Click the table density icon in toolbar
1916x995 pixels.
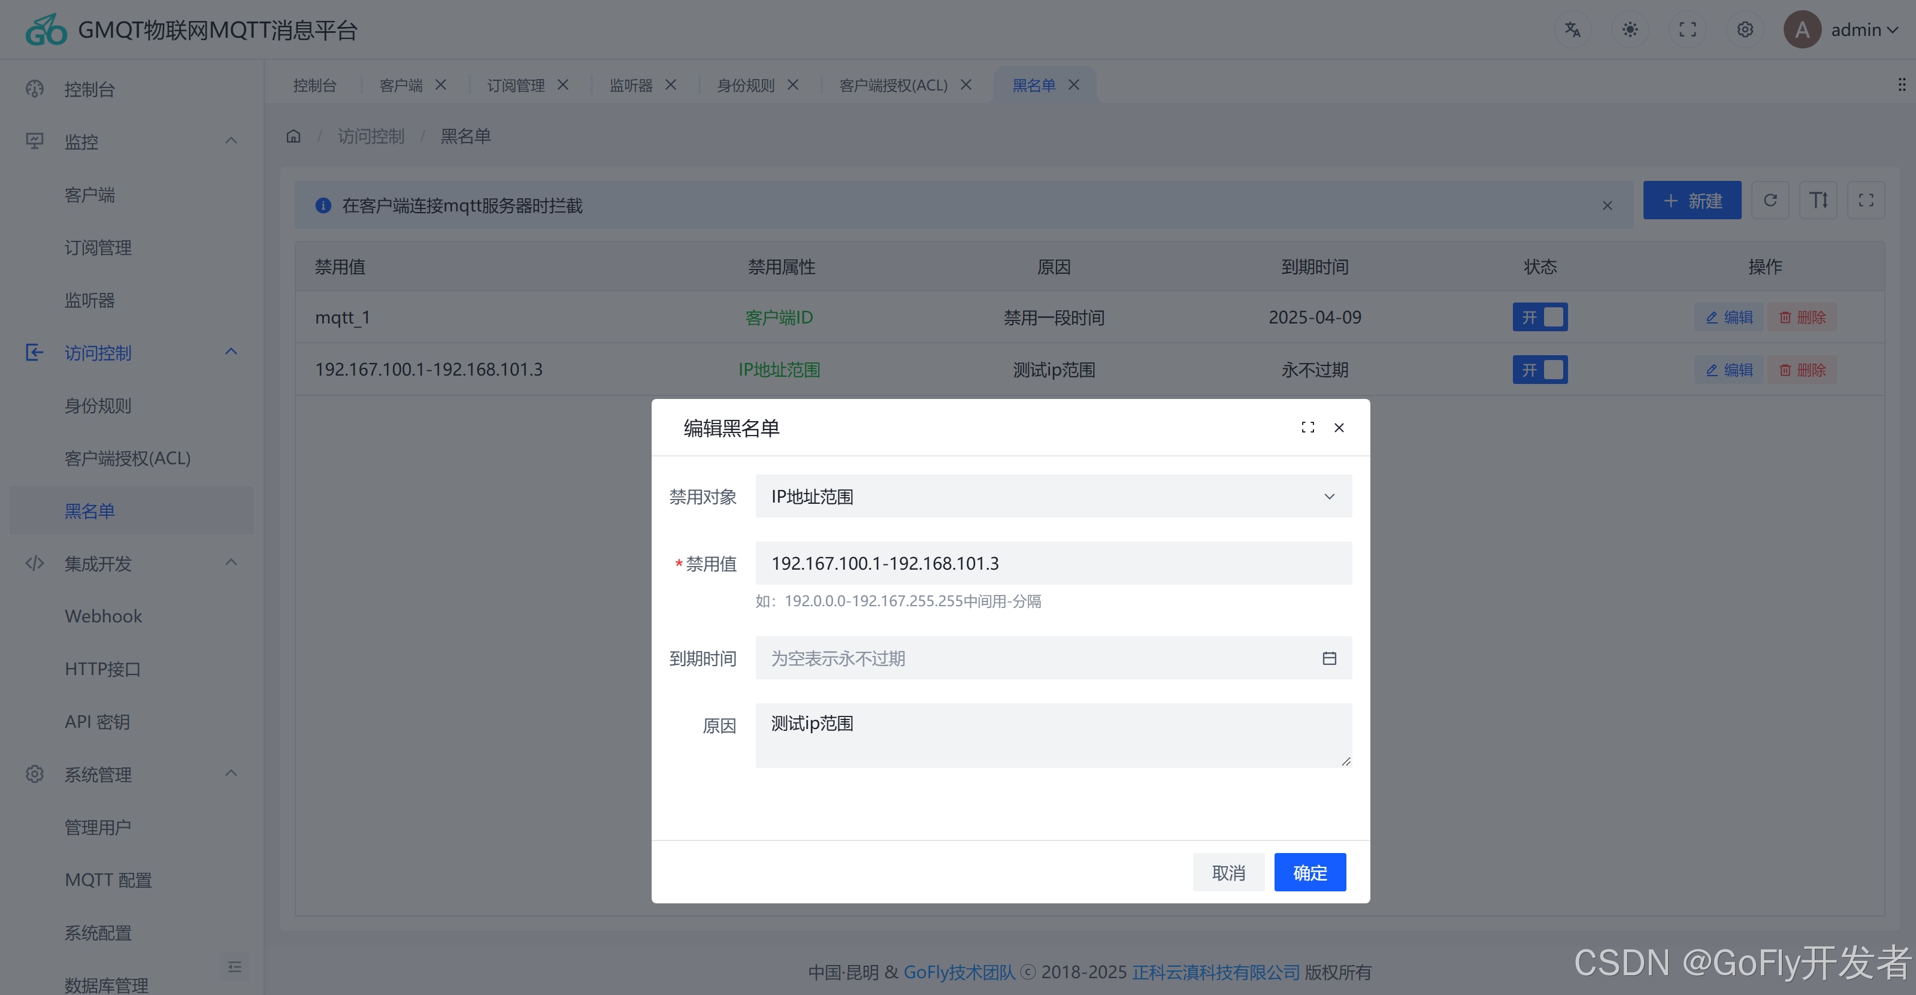click(1818, 200)
